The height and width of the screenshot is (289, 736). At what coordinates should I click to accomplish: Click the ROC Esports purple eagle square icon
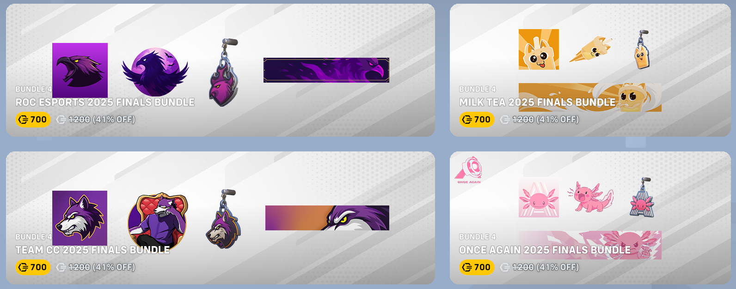(80, 70)
